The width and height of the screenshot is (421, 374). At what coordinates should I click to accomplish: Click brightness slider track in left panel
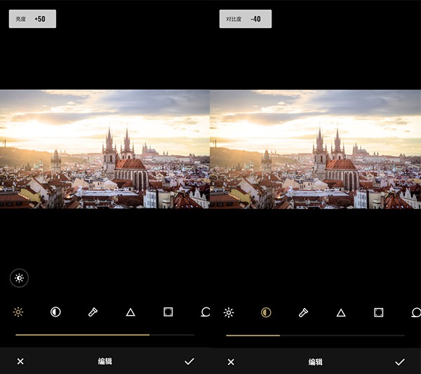coord(105,335)
